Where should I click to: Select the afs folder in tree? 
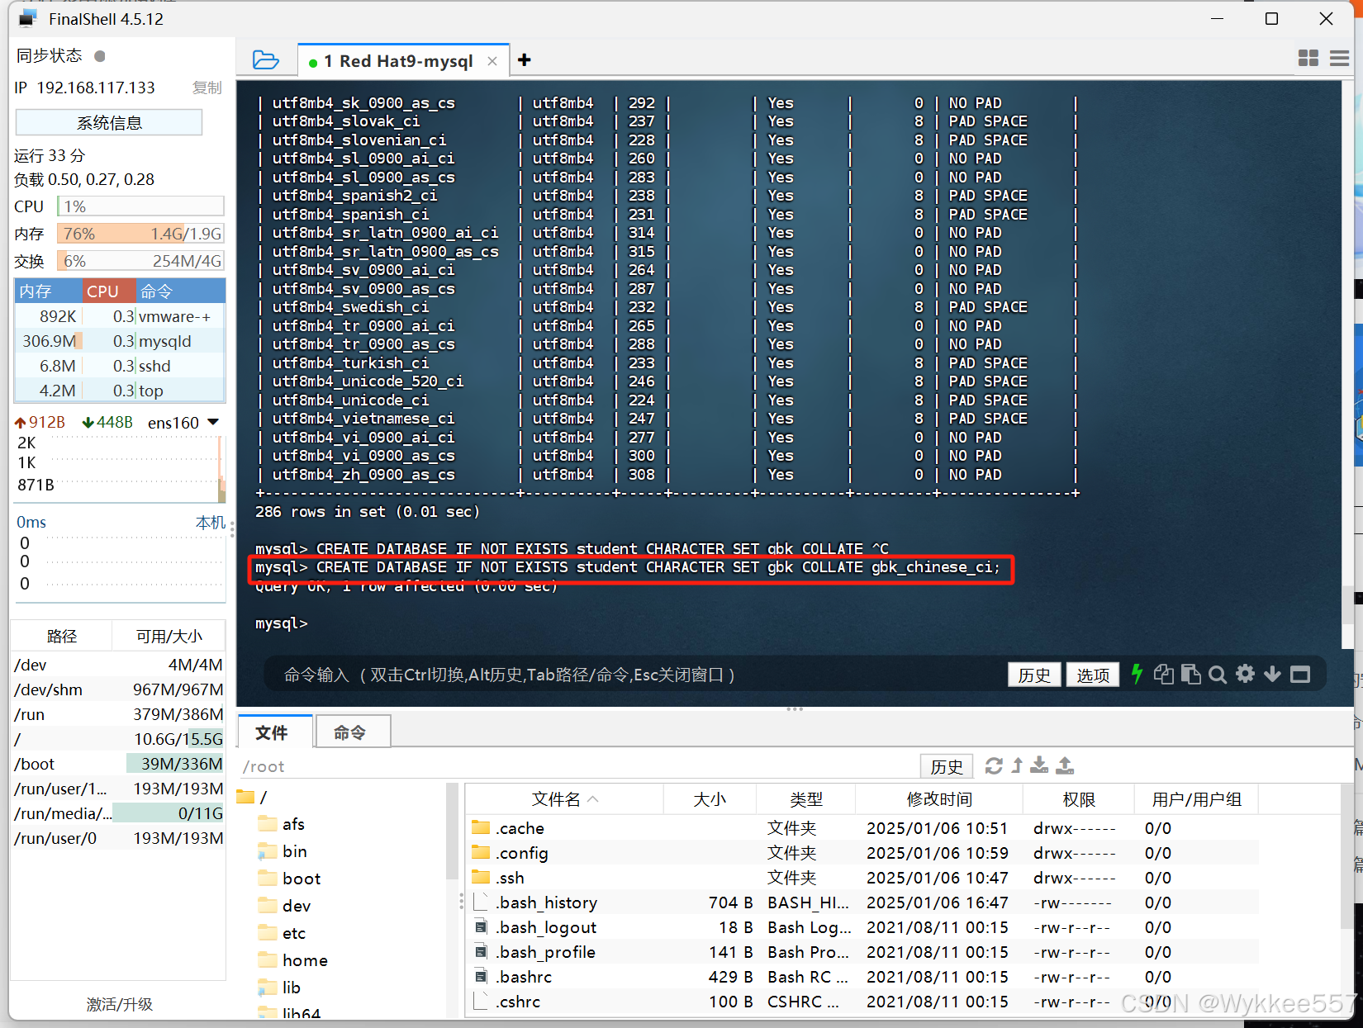point(282,824)
